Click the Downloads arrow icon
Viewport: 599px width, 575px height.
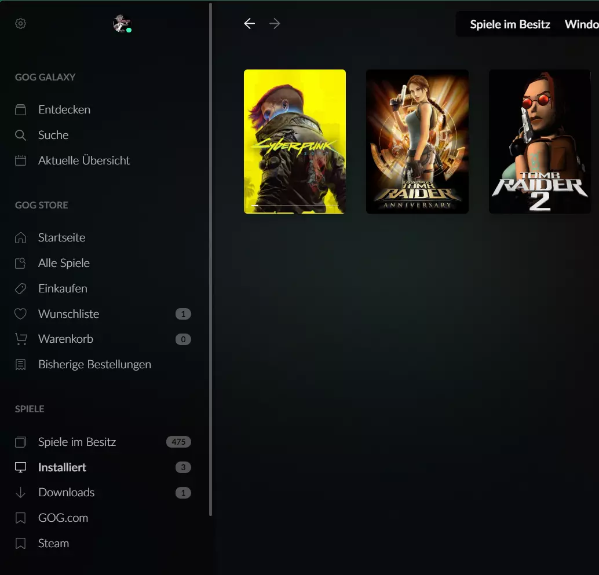tap(21, 493)
